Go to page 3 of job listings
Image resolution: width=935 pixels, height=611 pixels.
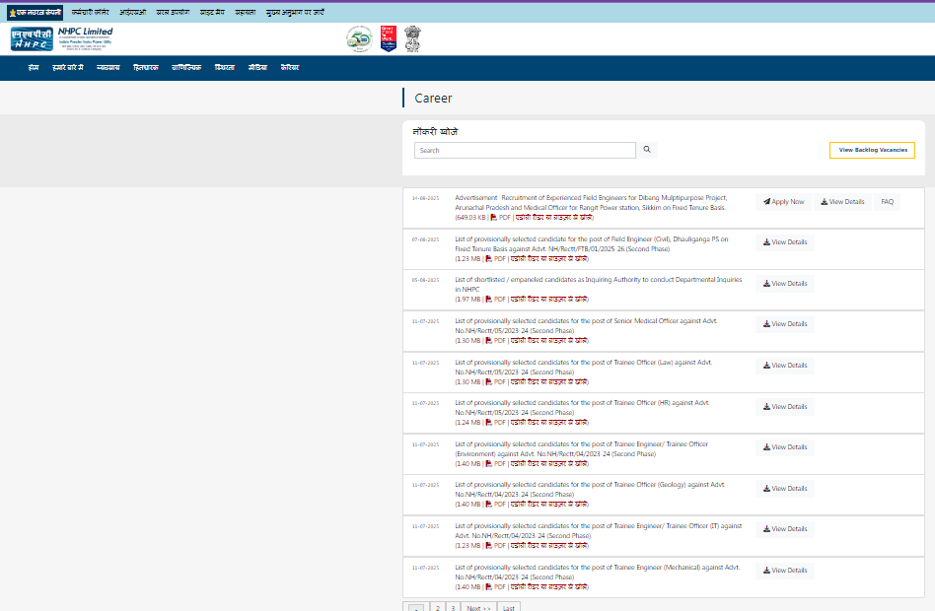click(453, 606)
